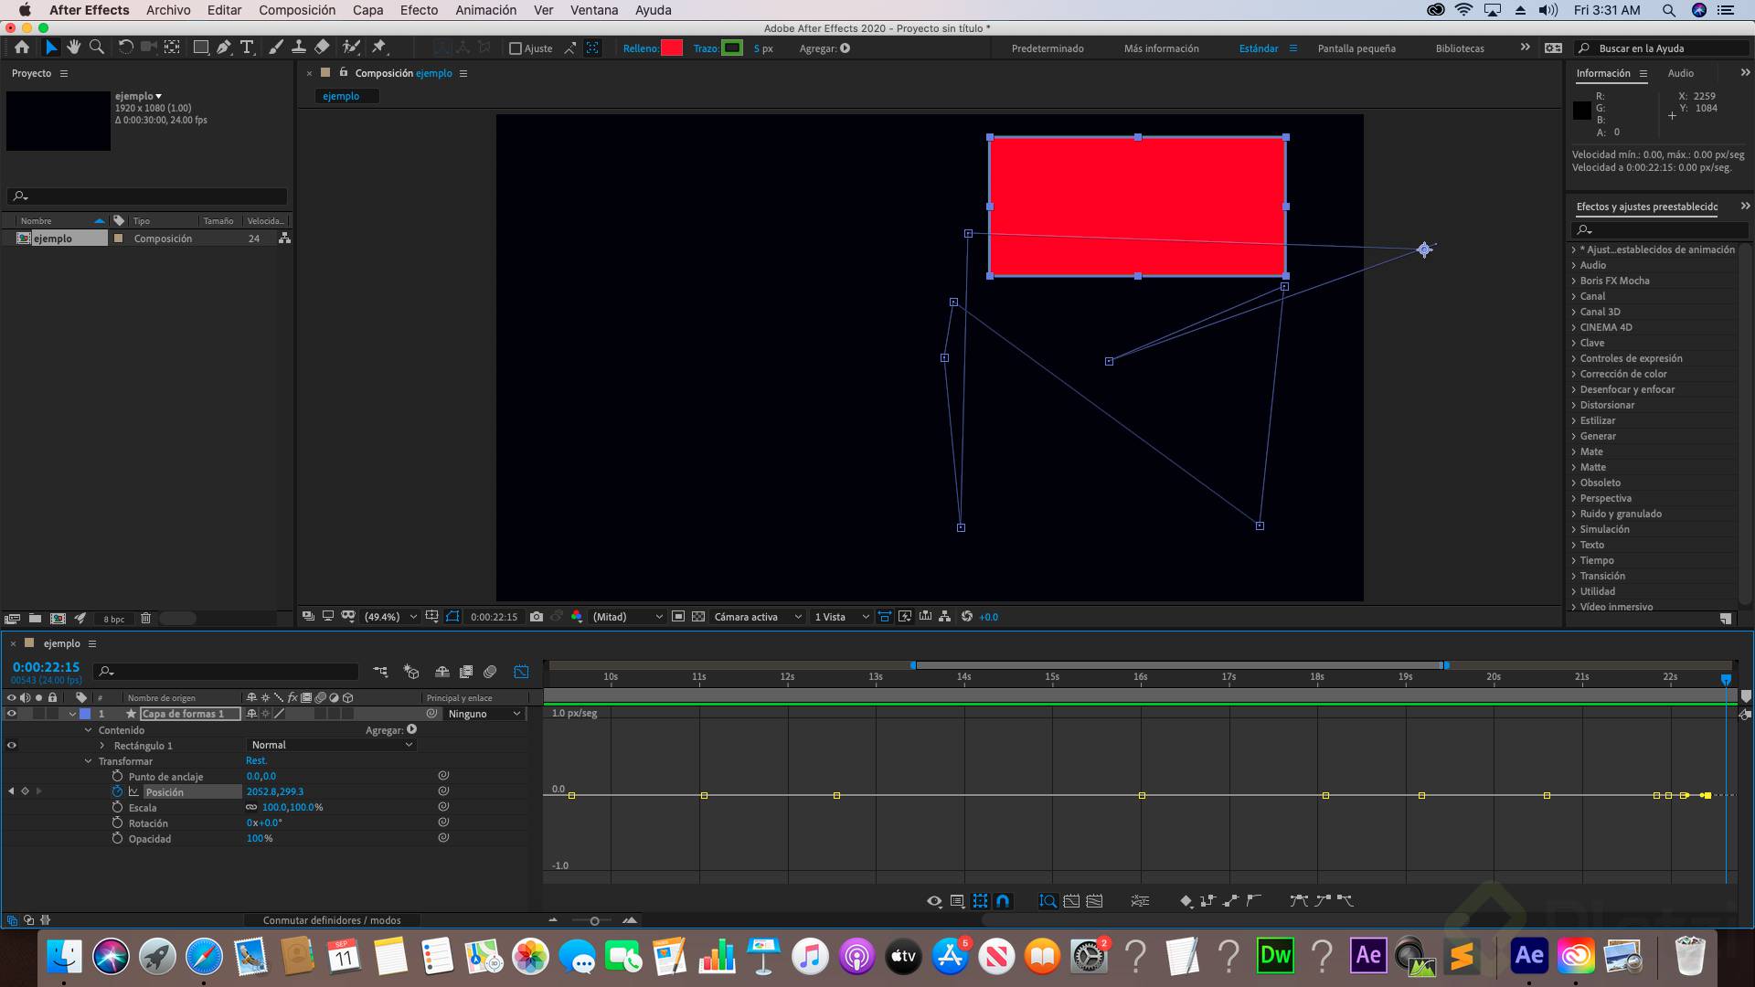Enable the Ajuste snapping checkbox
This screenshot has height=987, width=1755.
pos(516,48)
